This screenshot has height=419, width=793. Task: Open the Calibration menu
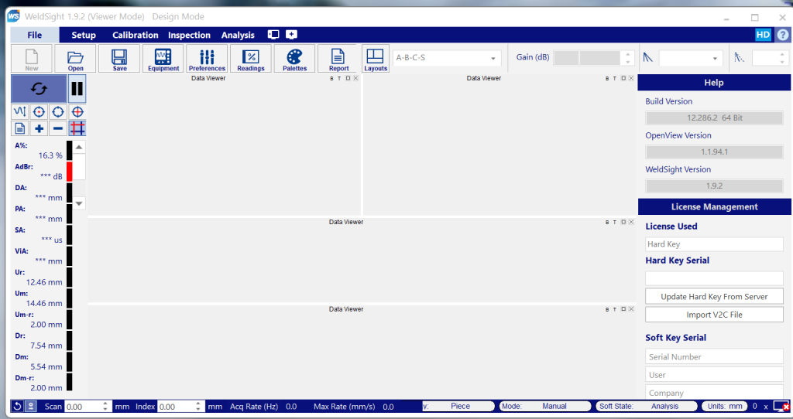135,35
